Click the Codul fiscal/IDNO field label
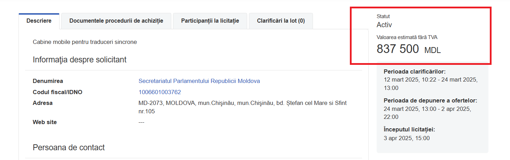The height and width of the screenshot is (160, 510). tap(57, 92)
